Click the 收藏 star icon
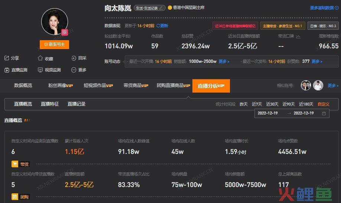The image size is (341, 203). tap(40, 58)
